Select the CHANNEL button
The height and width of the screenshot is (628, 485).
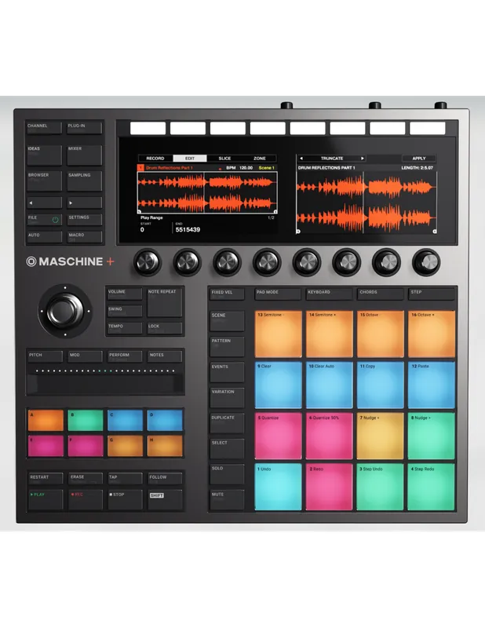44,128
